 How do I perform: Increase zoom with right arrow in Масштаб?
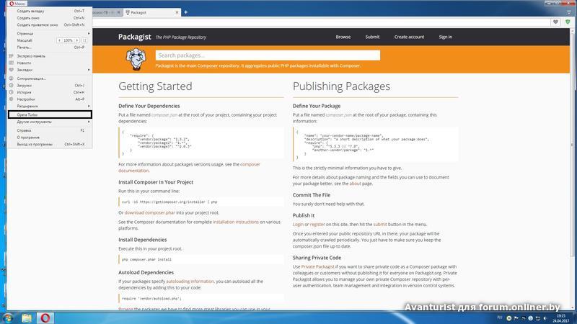pyautogui.click(x=77, y=40)
